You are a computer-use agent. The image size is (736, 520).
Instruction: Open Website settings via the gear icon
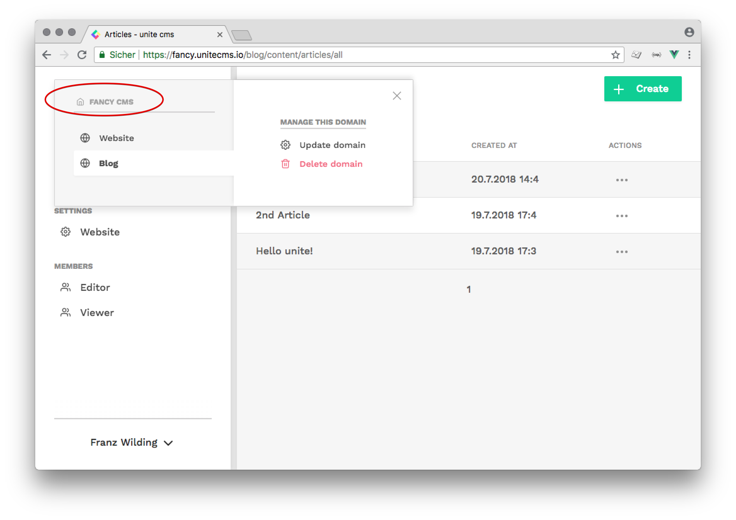[66, 232]
